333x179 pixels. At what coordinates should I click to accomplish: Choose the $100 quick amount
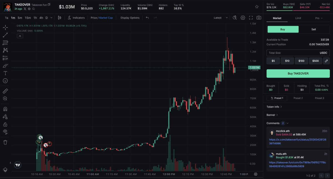coord(301,61)
